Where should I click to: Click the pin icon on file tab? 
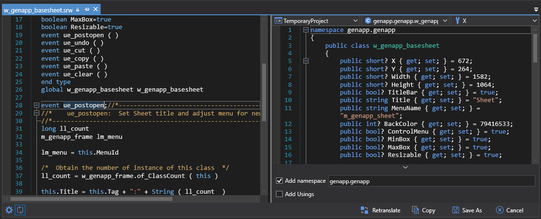87,10
